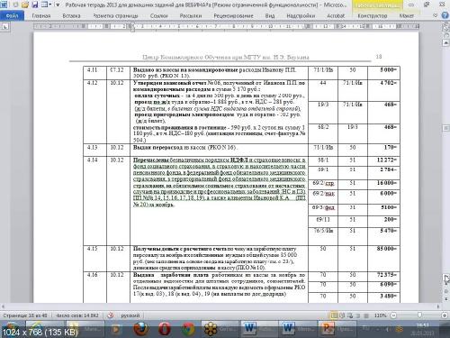Open the Вставка ribbon tab
The image size is (450, 338).
click(x=71, y=15)
